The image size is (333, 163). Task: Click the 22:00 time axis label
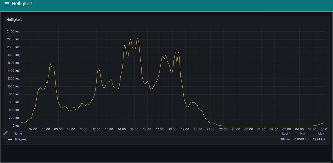[x=223, y=129]
